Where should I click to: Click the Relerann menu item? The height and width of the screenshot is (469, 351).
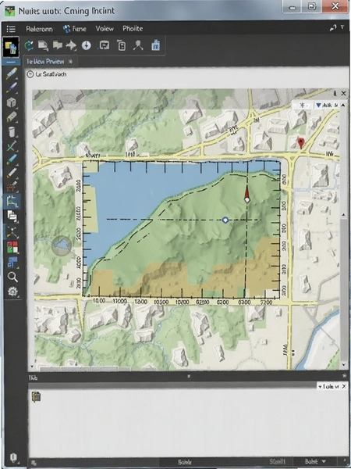(x=39, y=29)
